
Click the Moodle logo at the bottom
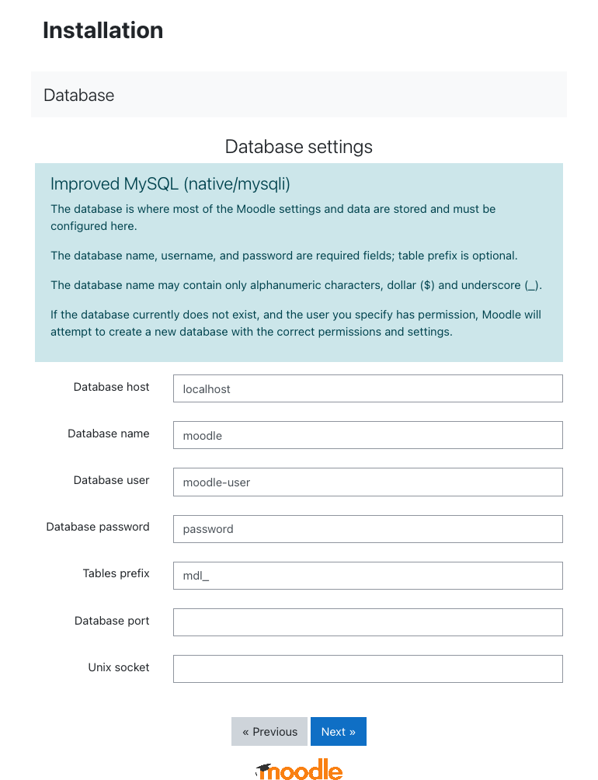299,770
